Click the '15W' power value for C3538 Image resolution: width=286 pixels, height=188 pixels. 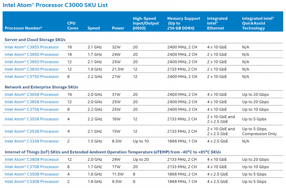point(116,131)
